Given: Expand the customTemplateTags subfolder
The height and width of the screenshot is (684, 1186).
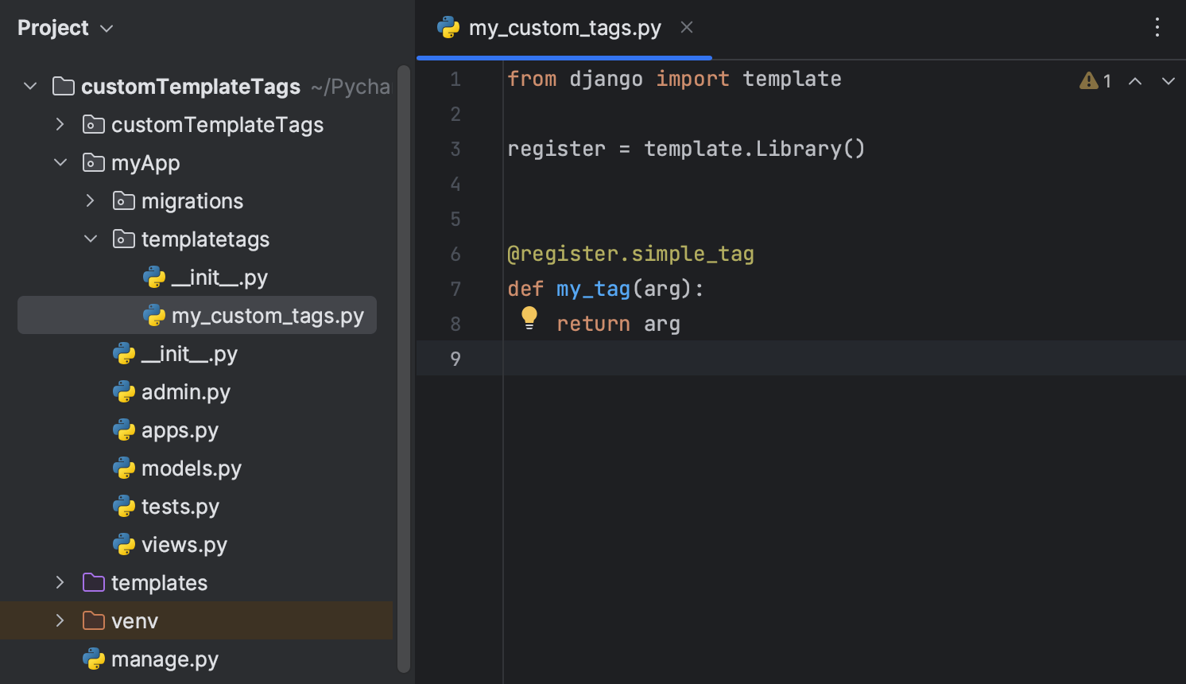Looking at the screenshot, I should pos(60,124).
